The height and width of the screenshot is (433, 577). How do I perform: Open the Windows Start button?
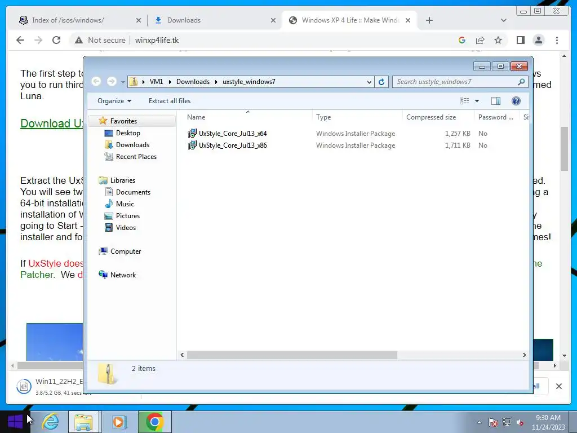pyautogui.click(x=15, y=422)
